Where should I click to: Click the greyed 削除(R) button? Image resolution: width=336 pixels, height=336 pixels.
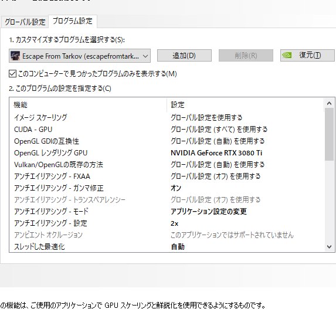point(246,56)
